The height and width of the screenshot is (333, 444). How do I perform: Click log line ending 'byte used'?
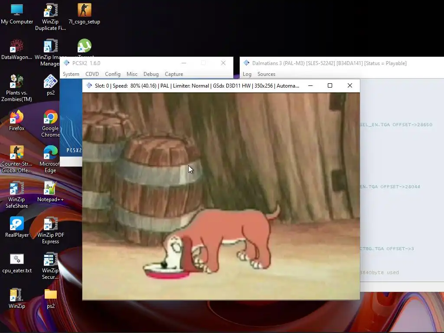pyautogui.click(x=379, y=272)
